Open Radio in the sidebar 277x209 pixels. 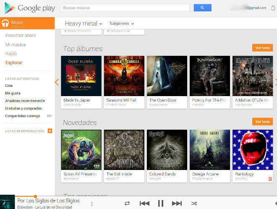coord(11,54)
